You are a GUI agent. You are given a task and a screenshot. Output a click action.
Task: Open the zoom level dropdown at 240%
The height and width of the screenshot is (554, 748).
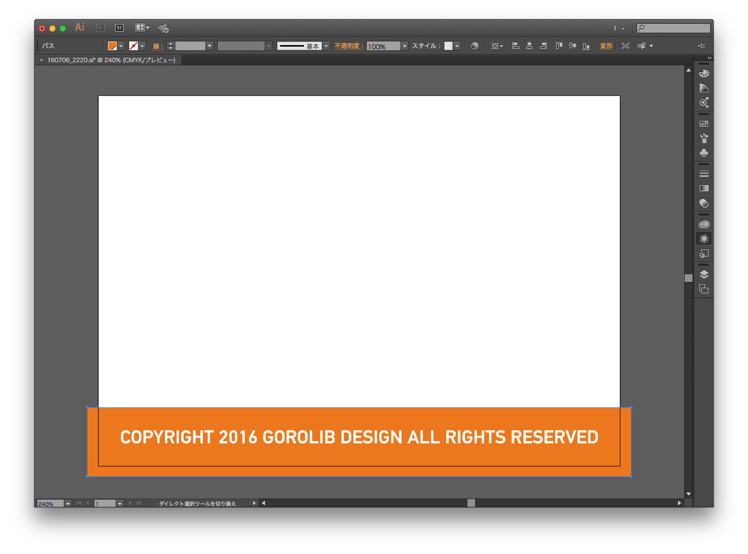(68, 503)
